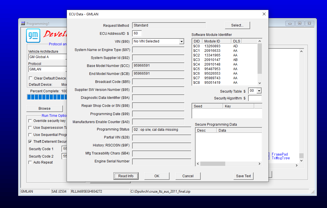Click the Read Info button
Screen dimensions: 327x208
coord(126,176)
